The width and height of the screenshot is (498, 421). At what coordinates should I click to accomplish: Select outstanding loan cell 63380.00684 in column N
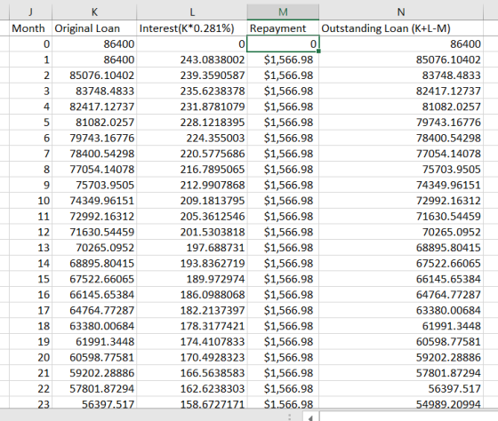tap(401, 310)
